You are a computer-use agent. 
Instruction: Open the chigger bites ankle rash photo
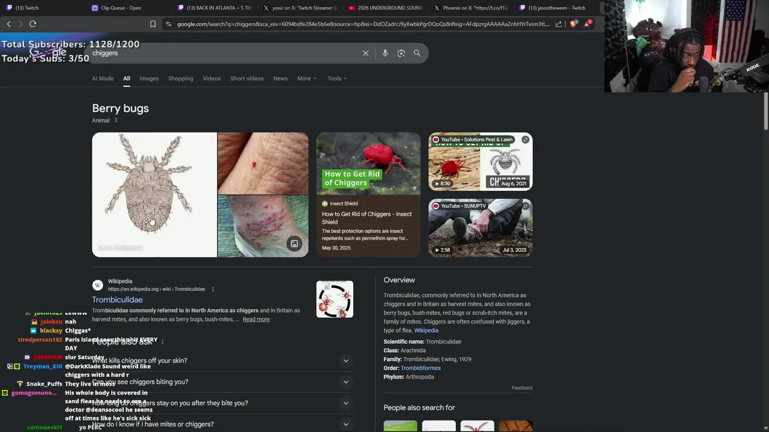(x=263, y=227)
